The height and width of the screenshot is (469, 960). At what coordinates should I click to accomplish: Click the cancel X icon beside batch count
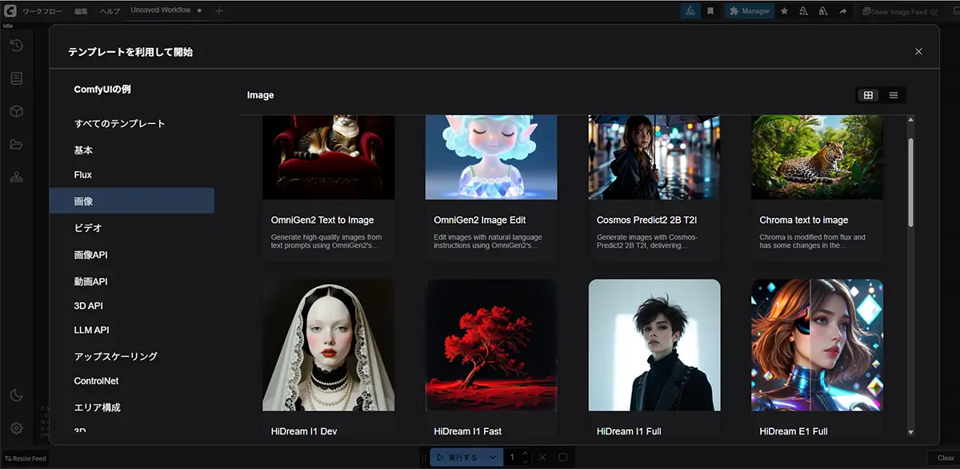coord(542,457)
